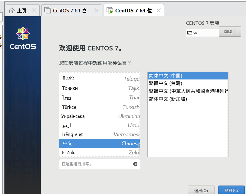
Task: Click the CentOS logo in sidebar
Action: point(23,38)
